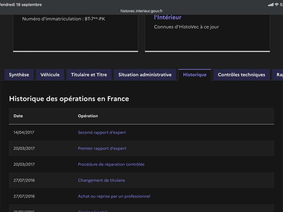Click the l'Intérieur heading link

click(167, 17)
